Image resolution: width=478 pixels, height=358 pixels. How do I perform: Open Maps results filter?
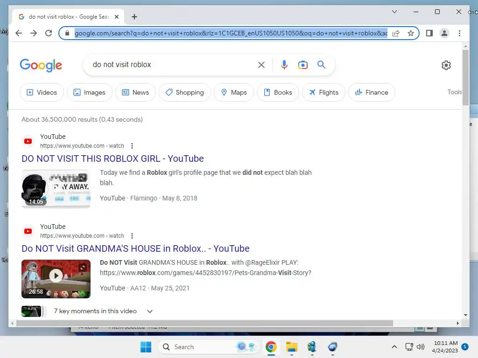click(x=234, y=92)
